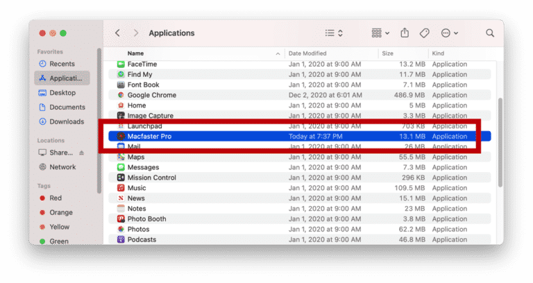
Task: Select the Green tag
Action: click(x=54, y=241)
